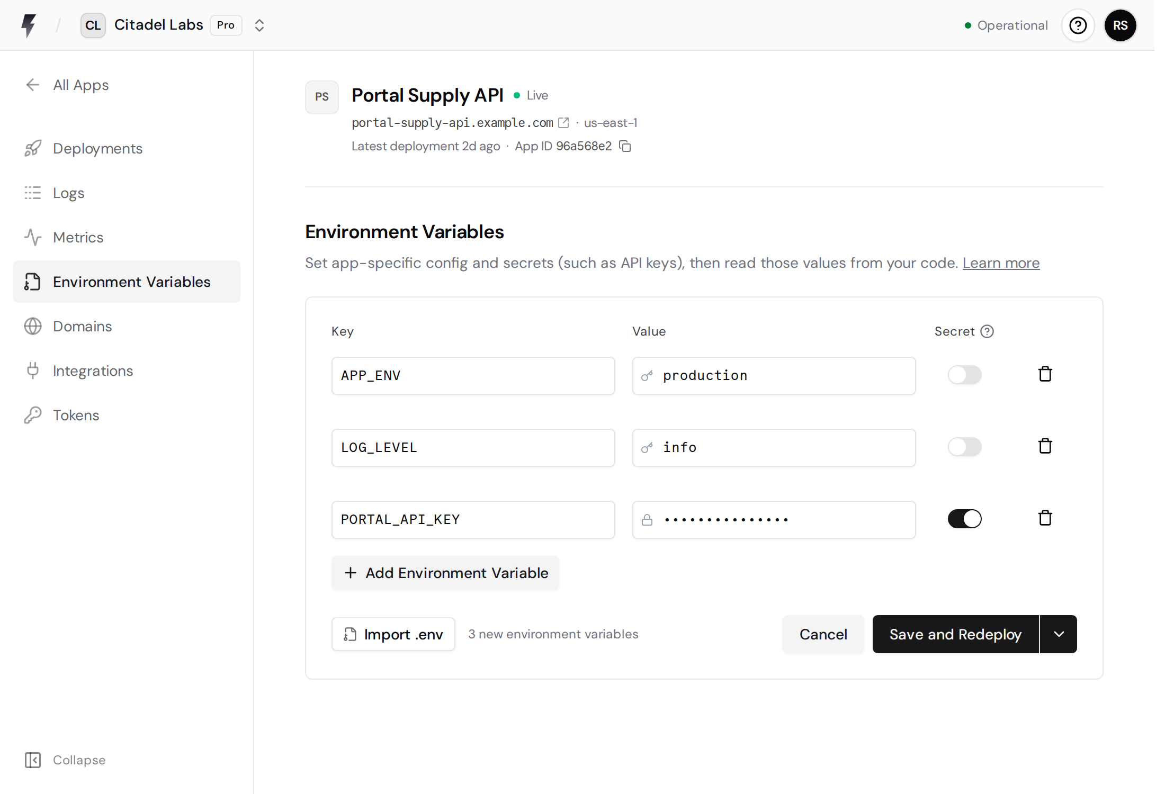Edit the production value field
Viewport: 1165px width, 794px height.
point(774,376)
